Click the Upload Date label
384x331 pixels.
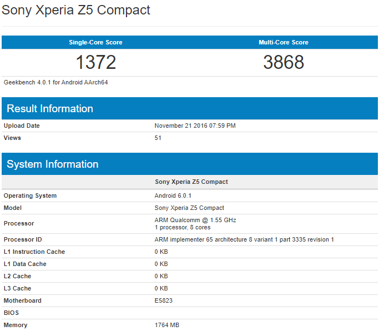coord(22,126)
